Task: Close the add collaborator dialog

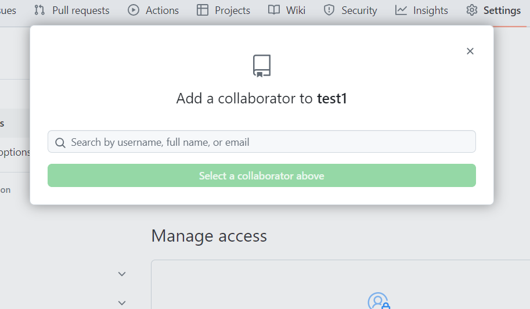Action: coord(470,51)
